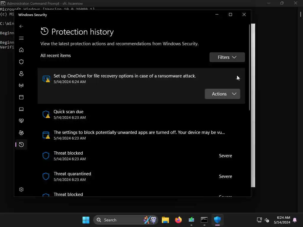Open Virus & threat protection shield icon

[21, 62]
